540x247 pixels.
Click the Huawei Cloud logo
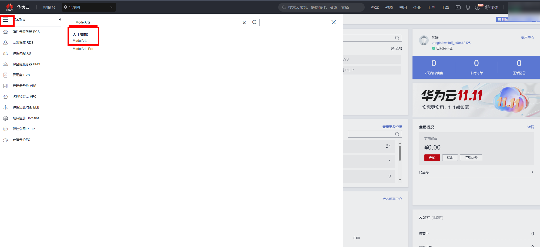[x=18, y=7]
